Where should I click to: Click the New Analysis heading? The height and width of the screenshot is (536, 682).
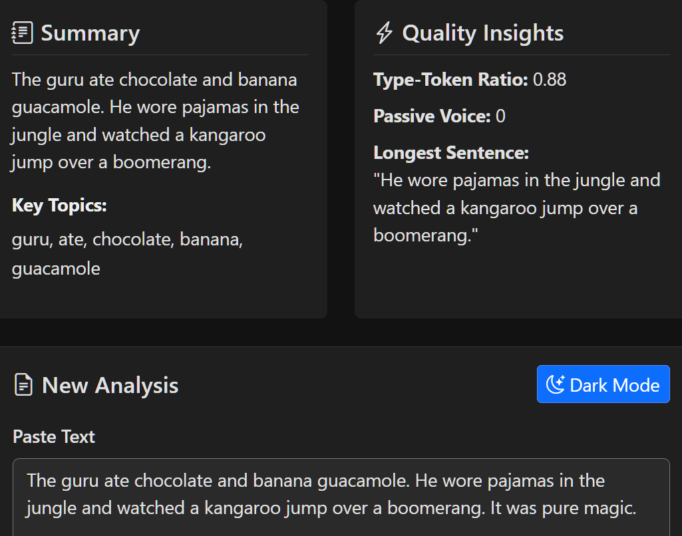110,385
